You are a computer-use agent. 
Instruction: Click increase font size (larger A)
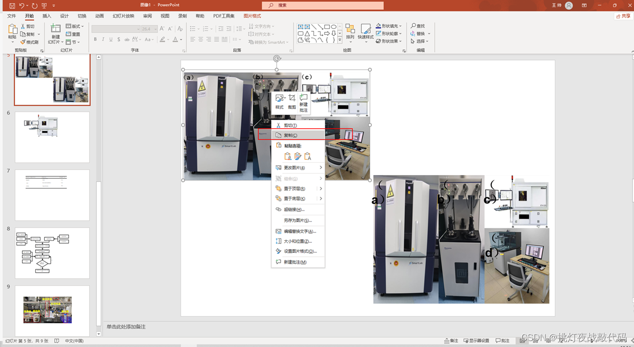pyautogui.click(x=162, y=29)
